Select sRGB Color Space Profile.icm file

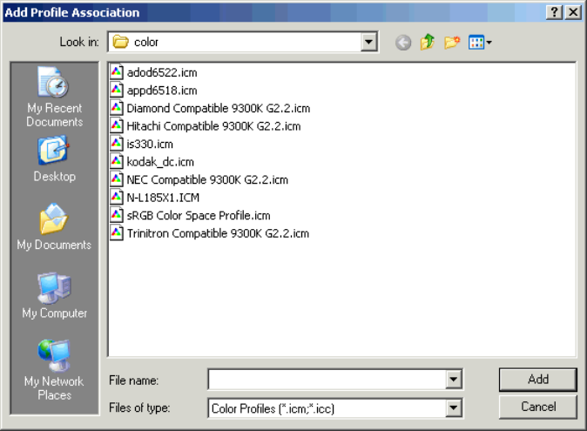[x=198, y=215]
